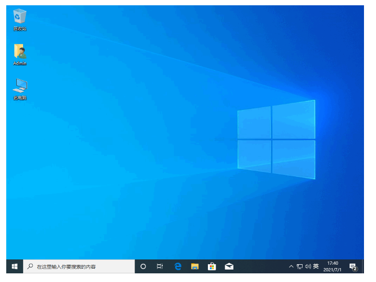Open Cortana from the taskbar circle icon

pos(143,266)
